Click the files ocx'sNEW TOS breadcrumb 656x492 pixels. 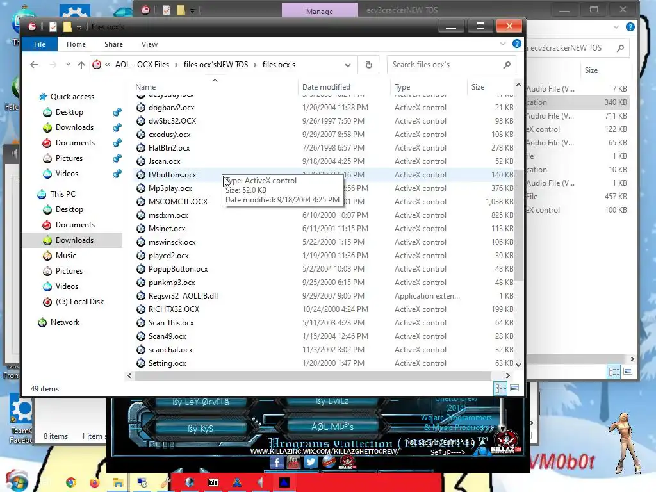pos(215,65)
